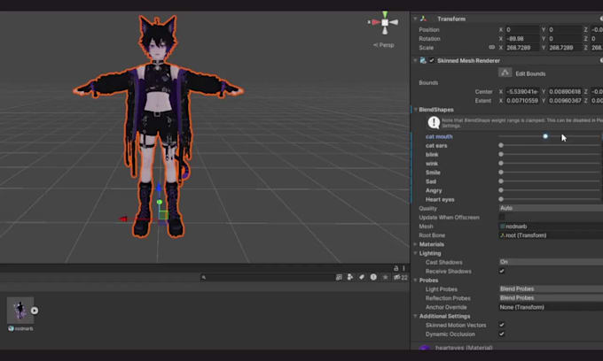Viewport: 603px width, 361px height.
Task: Click the Angry blendshape slider handle
Action: coord(501,190)
